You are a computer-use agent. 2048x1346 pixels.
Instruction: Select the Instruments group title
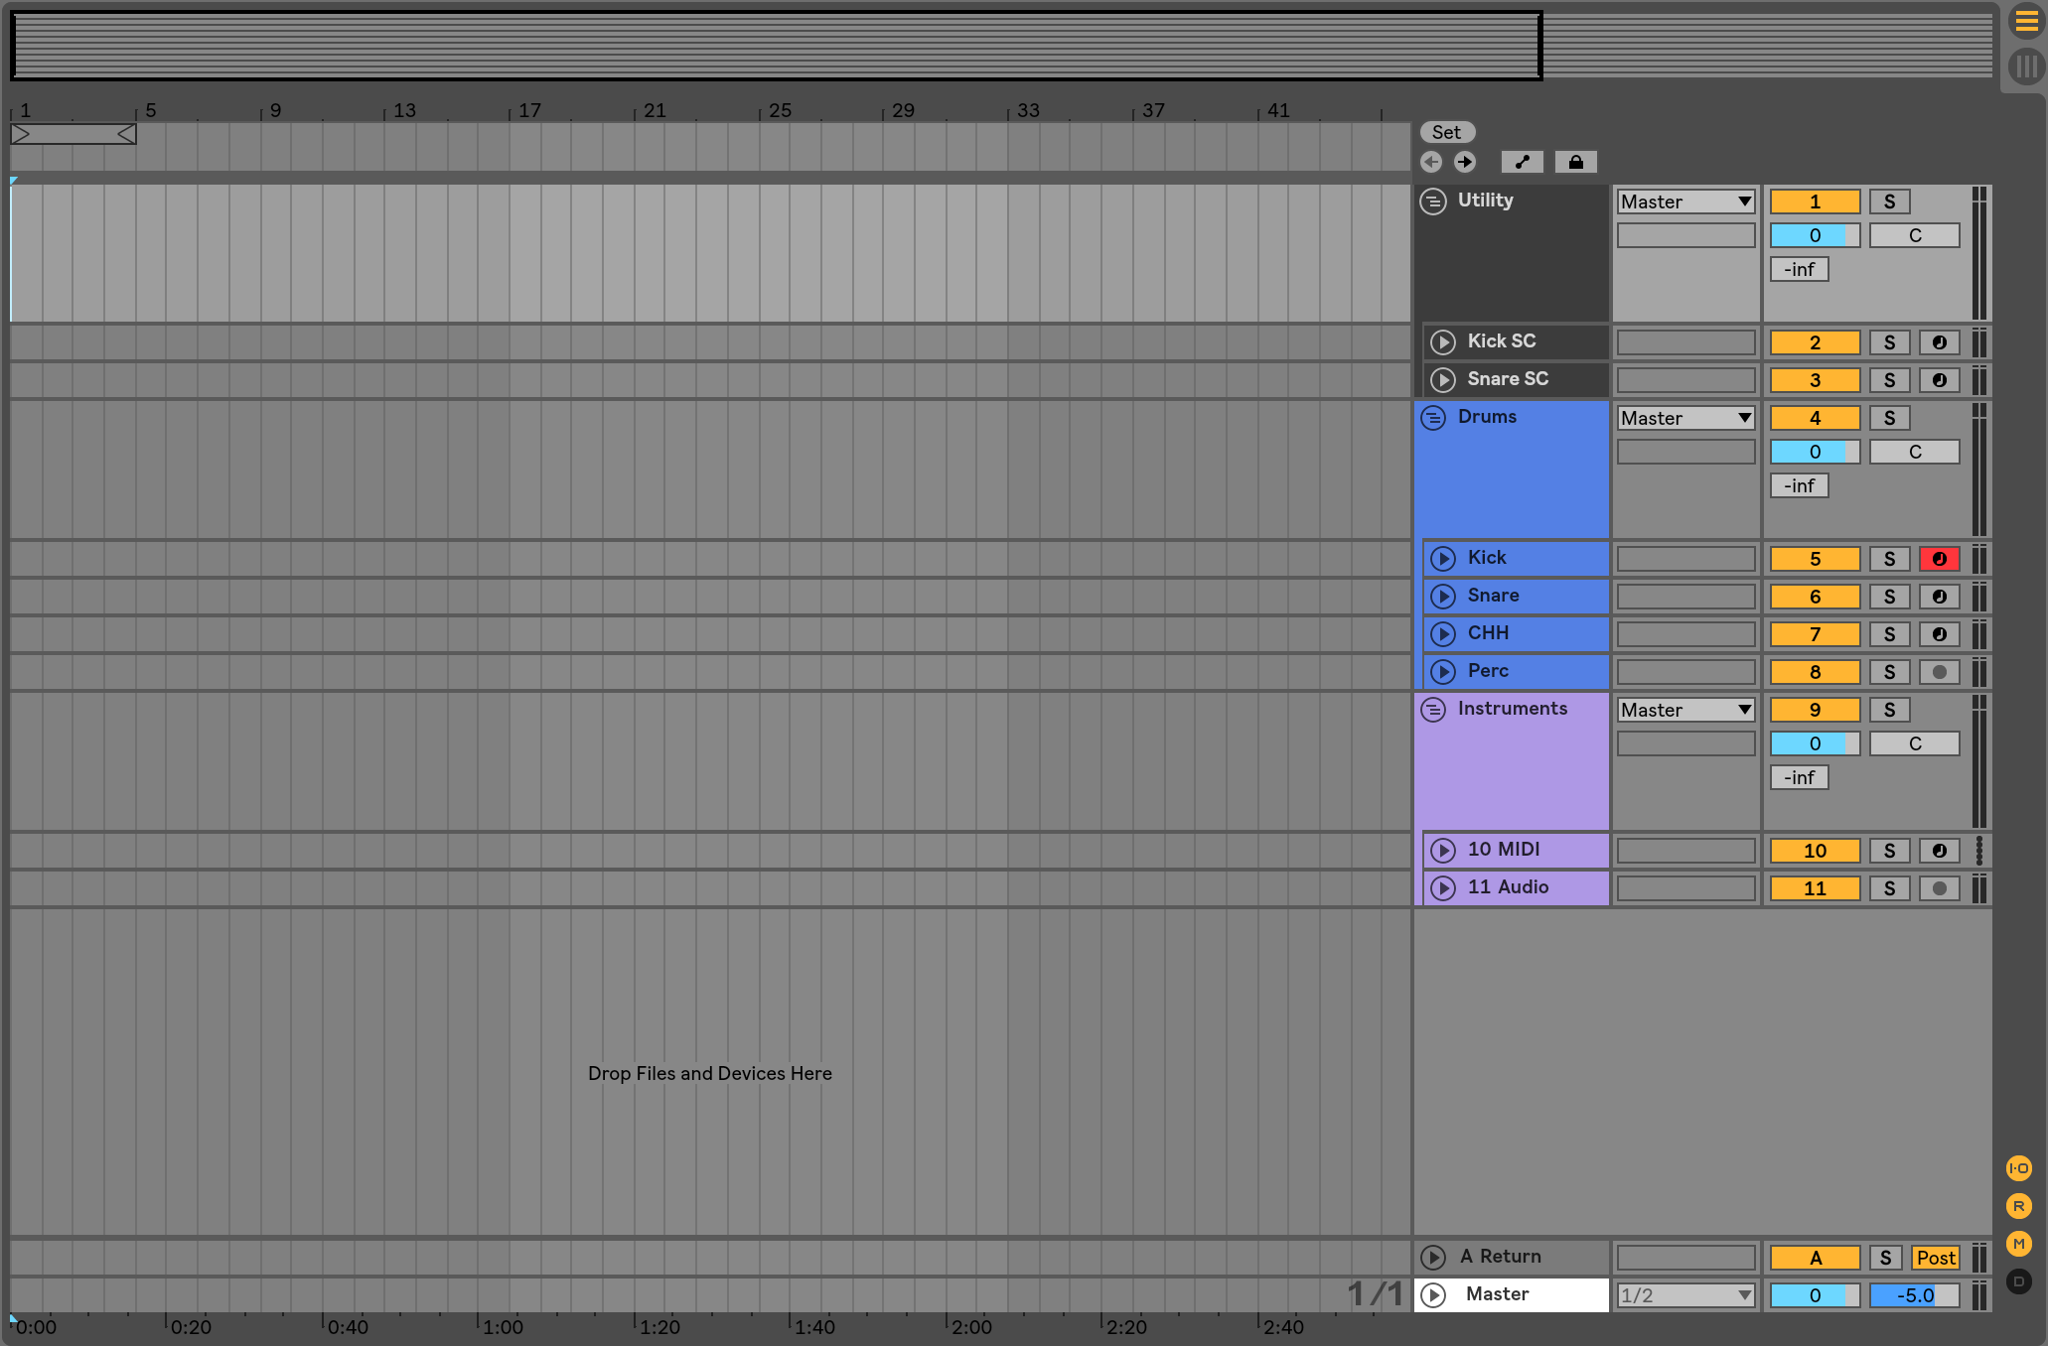click(x=1513, y=709)
